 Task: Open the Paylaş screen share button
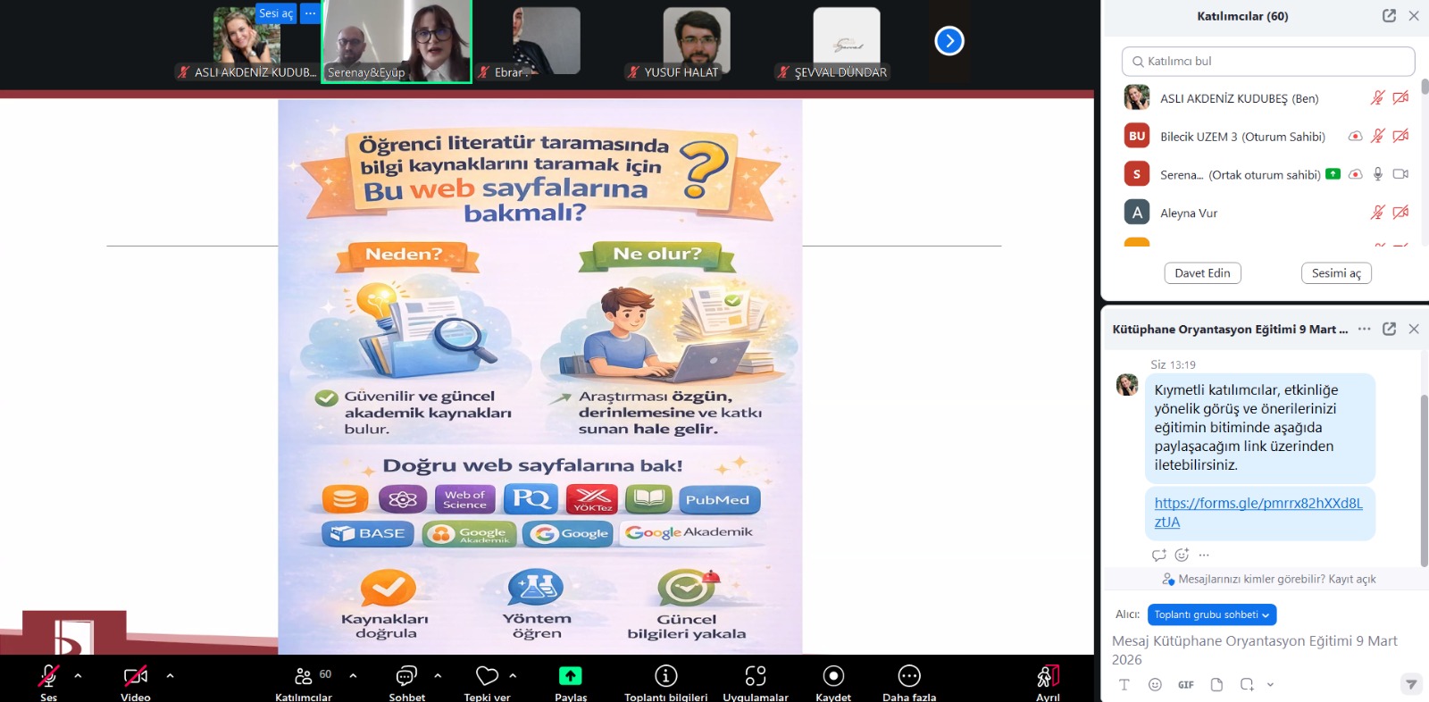(x=570, y=676)
